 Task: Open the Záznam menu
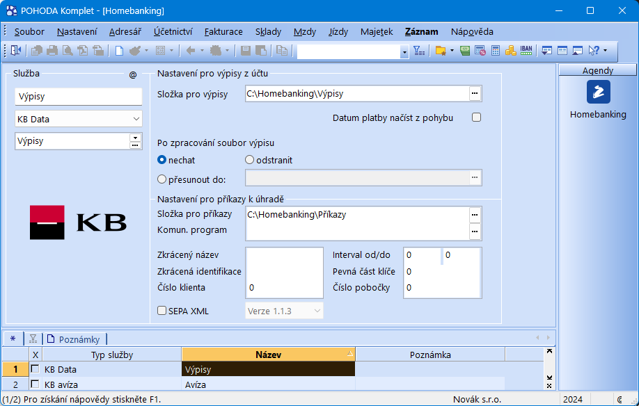click(x=421, y=32)
